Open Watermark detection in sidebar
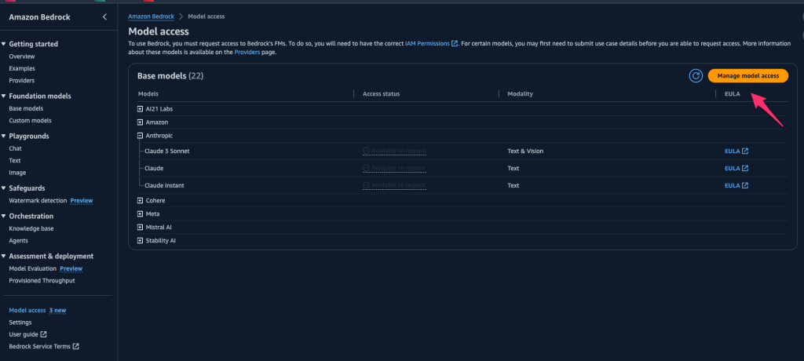804x361 pixels. 38,200
